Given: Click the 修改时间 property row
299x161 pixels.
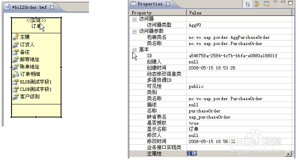Looking at the screenshot, I should [x=211, y=142].
